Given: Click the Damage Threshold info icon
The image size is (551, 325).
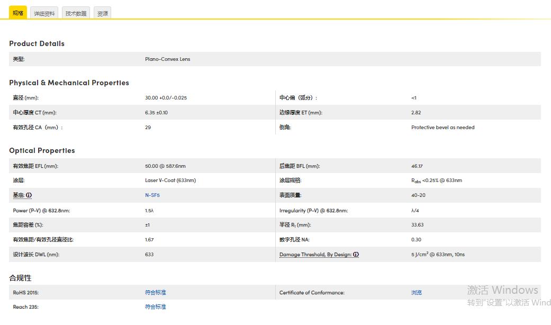Looking at the screenshot, I should tap(356, 255).
